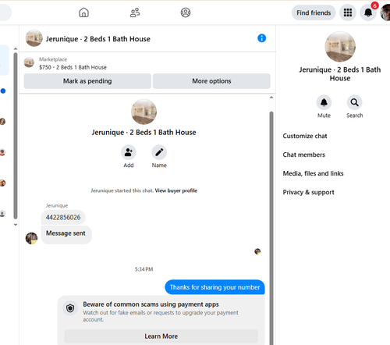Click the read receipt seen avatar

257,251
